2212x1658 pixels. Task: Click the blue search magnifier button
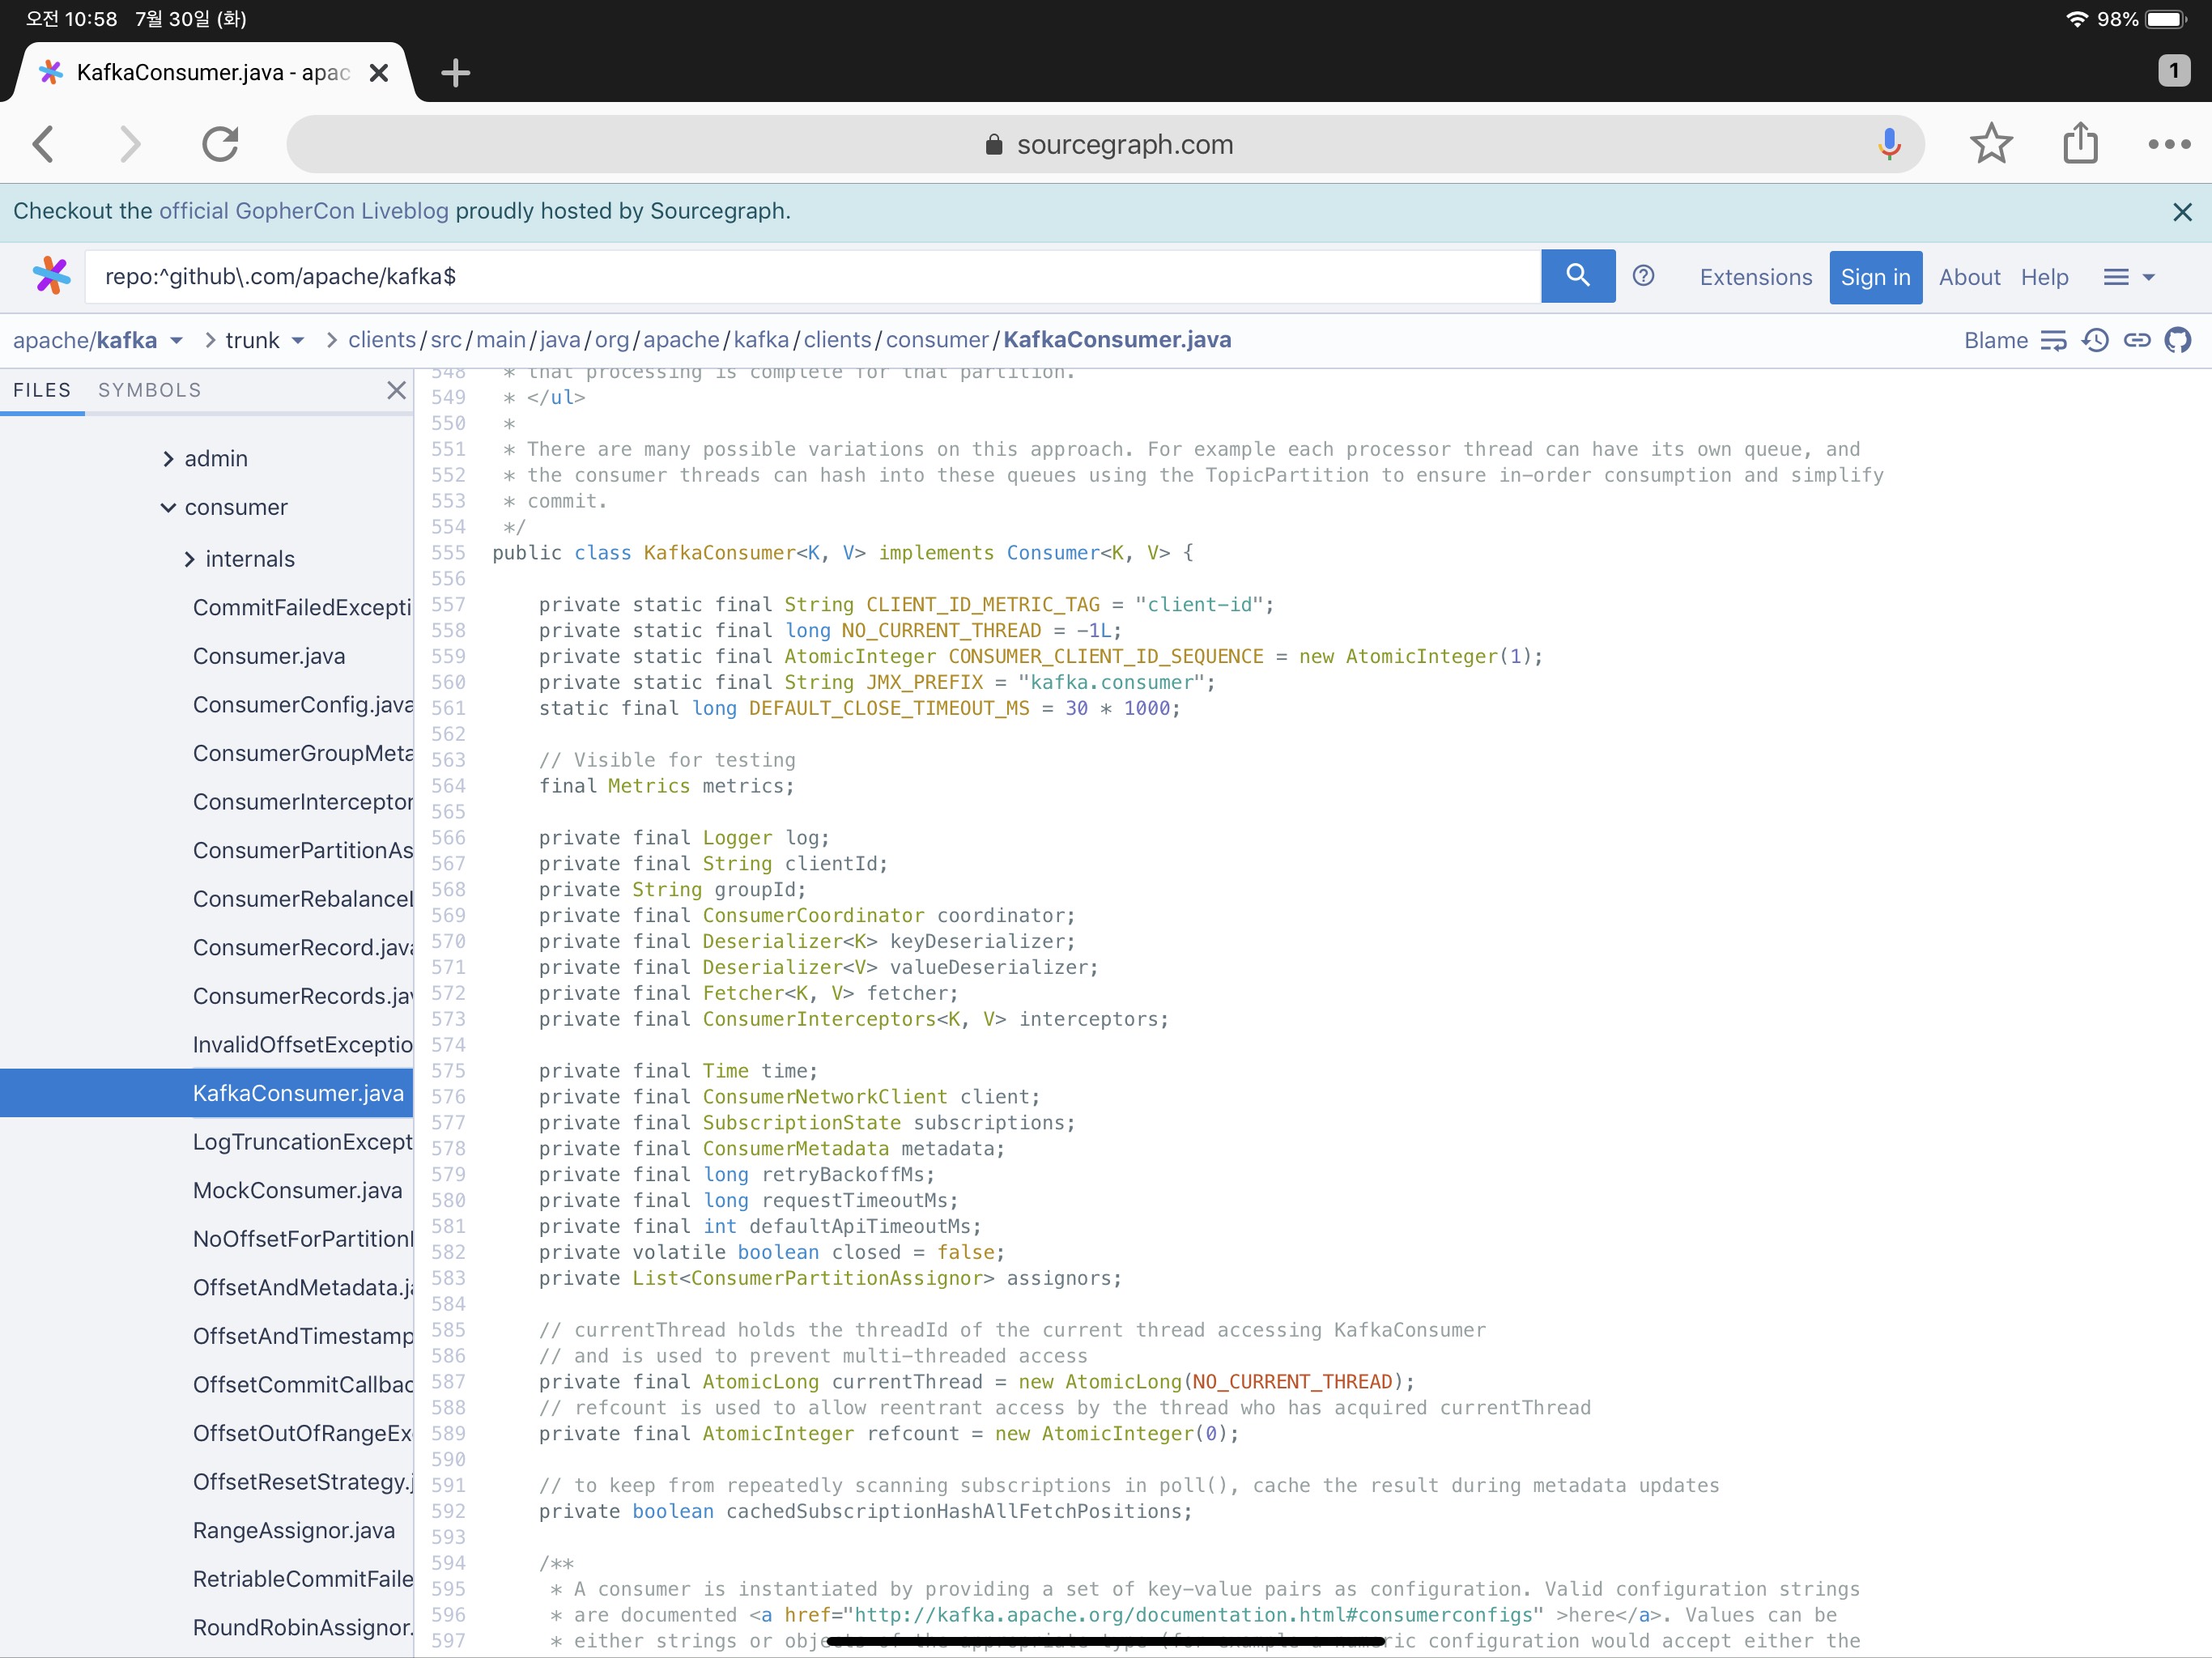pos(1577,276)
